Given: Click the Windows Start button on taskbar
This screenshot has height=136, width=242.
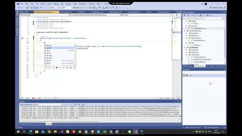Looking at the screenshot, I should 18,131.
